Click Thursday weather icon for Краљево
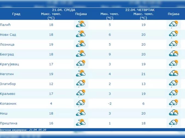Viewport: 185px width, 138px height. pyautogui.click(x=174, y=93)
